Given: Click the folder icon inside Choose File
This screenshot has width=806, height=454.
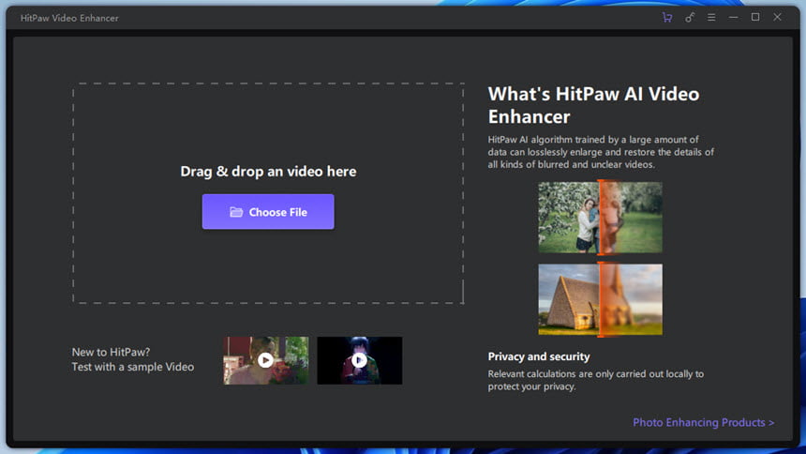Looking at the screenshot, I should pos(236,212).
